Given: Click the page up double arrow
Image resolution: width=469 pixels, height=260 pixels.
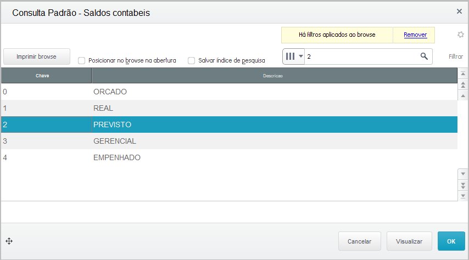Looking at the screenshot, I should click(462, 85).
